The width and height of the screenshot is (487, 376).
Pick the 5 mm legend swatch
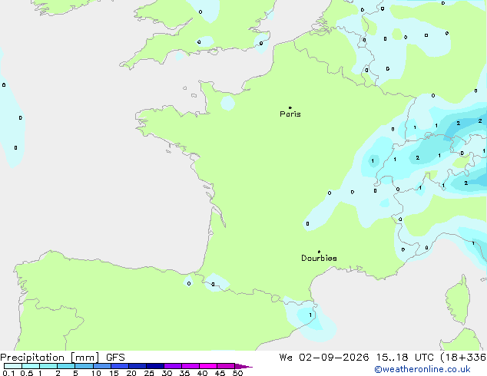[x=84, y=366]
